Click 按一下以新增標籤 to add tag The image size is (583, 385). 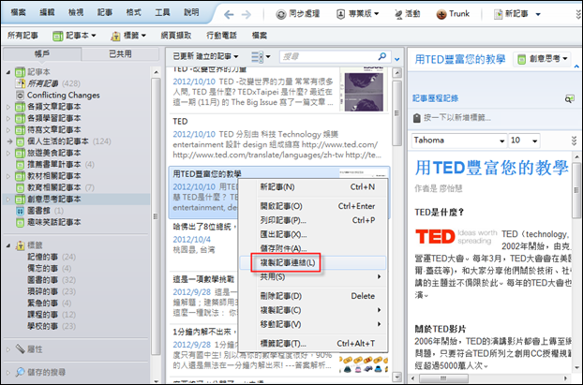[457, 118]
